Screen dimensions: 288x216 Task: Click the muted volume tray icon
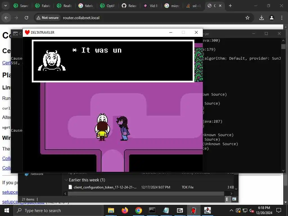point(252,210)
